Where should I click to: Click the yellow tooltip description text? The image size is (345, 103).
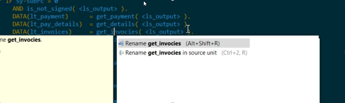[21, 40]
